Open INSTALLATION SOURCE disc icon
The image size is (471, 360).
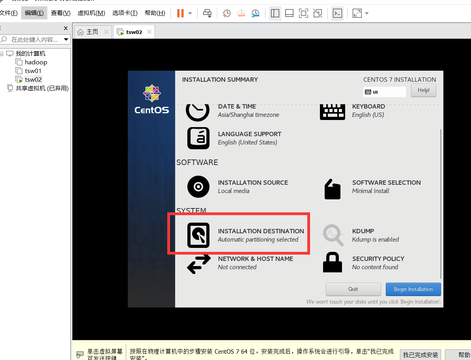tap(198, 187)
